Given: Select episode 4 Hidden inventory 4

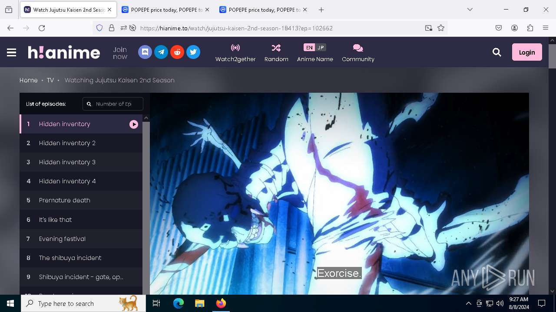Looking at the screenshot, I should 81,181.
